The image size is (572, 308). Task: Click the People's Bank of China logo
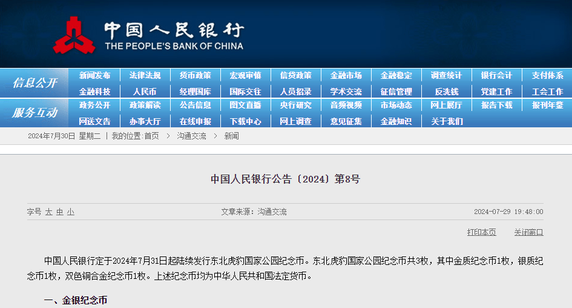click(148, 36)
